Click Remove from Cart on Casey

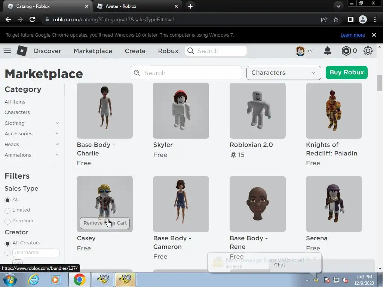click(105, 223)
